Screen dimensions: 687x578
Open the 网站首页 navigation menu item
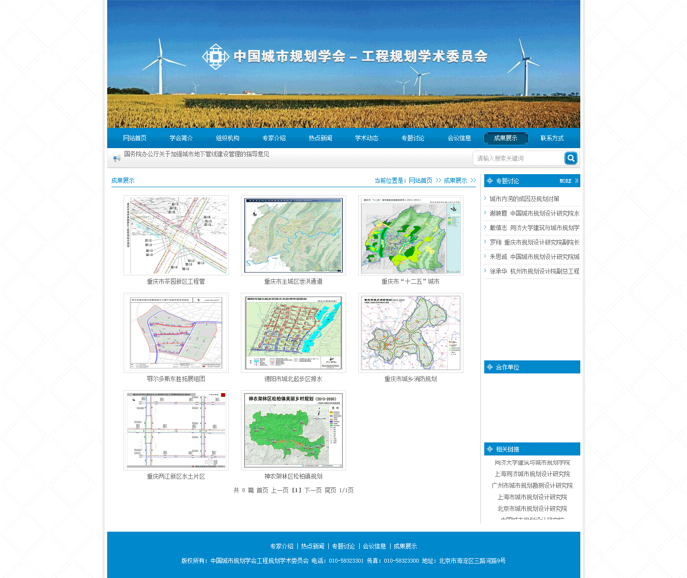(x=135, y=138)
